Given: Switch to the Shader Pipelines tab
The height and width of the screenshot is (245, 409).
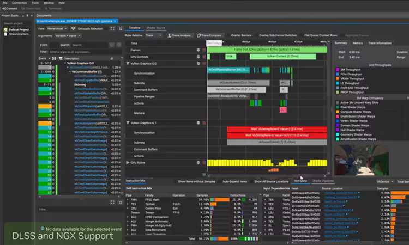Looking at the screenshot, I should tap(323, 181).
